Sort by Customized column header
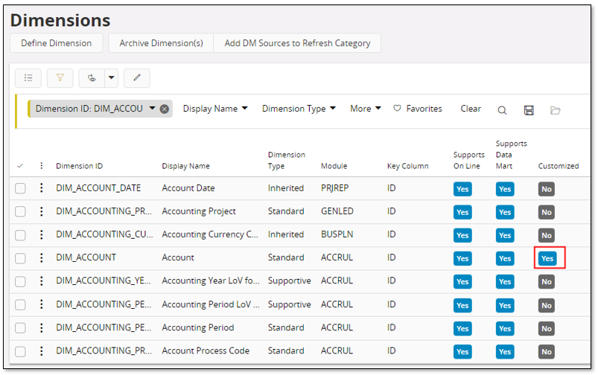 tap(559, 166)
